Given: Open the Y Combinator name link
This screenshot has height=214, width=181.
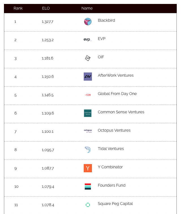Looking at the screenshot, I should click(110, 167).
